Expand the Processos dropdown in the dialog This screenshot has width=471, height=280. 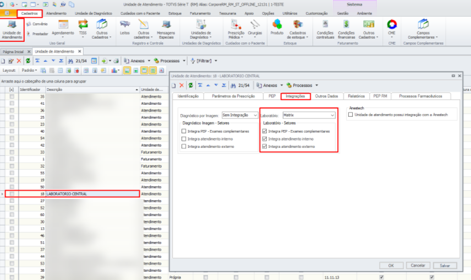click(x=316, y=85)
